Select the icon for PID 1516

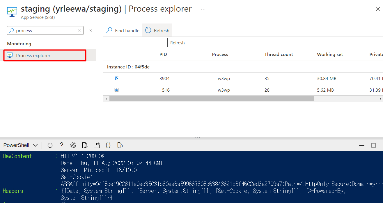coord(116,90)
